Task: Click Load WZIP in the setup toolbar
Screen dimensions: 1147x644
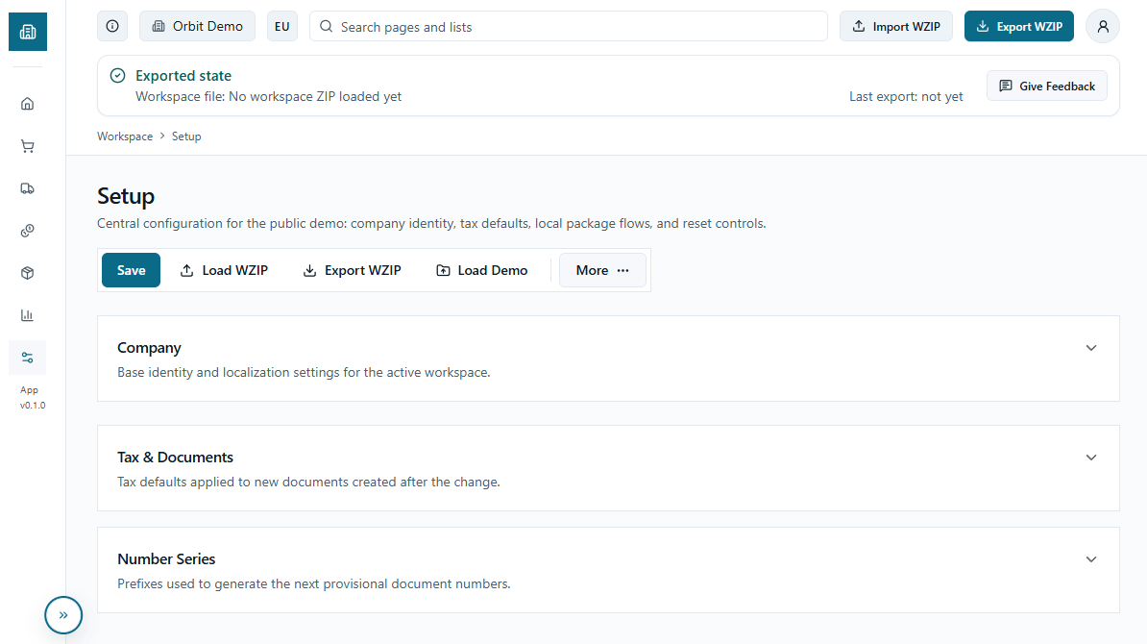Action: [224, 270]
